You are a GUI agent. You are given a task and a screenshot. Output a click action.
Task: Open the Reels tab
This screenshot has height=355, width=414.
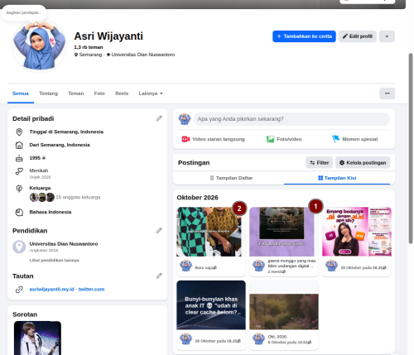pyautogui.click(x=122, y=94)
